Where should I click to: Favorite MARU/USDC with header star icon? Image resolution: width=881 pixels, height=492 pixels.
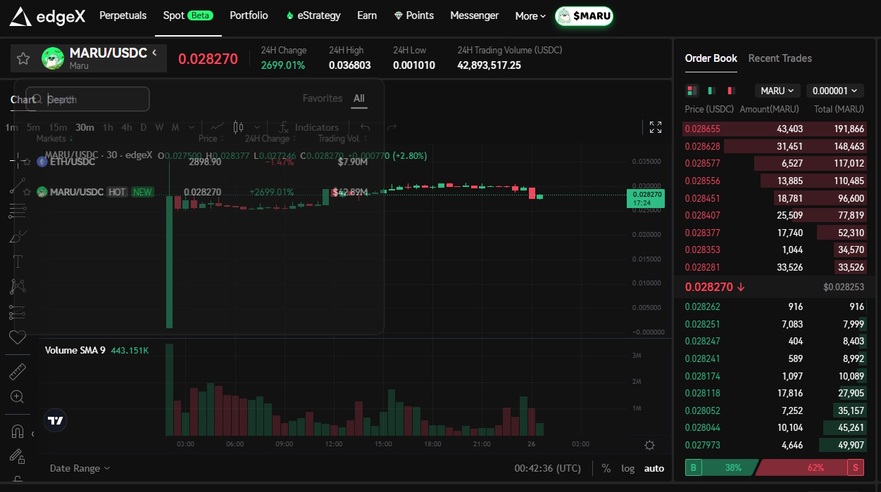pyautogui.click(x=23, y=58)
